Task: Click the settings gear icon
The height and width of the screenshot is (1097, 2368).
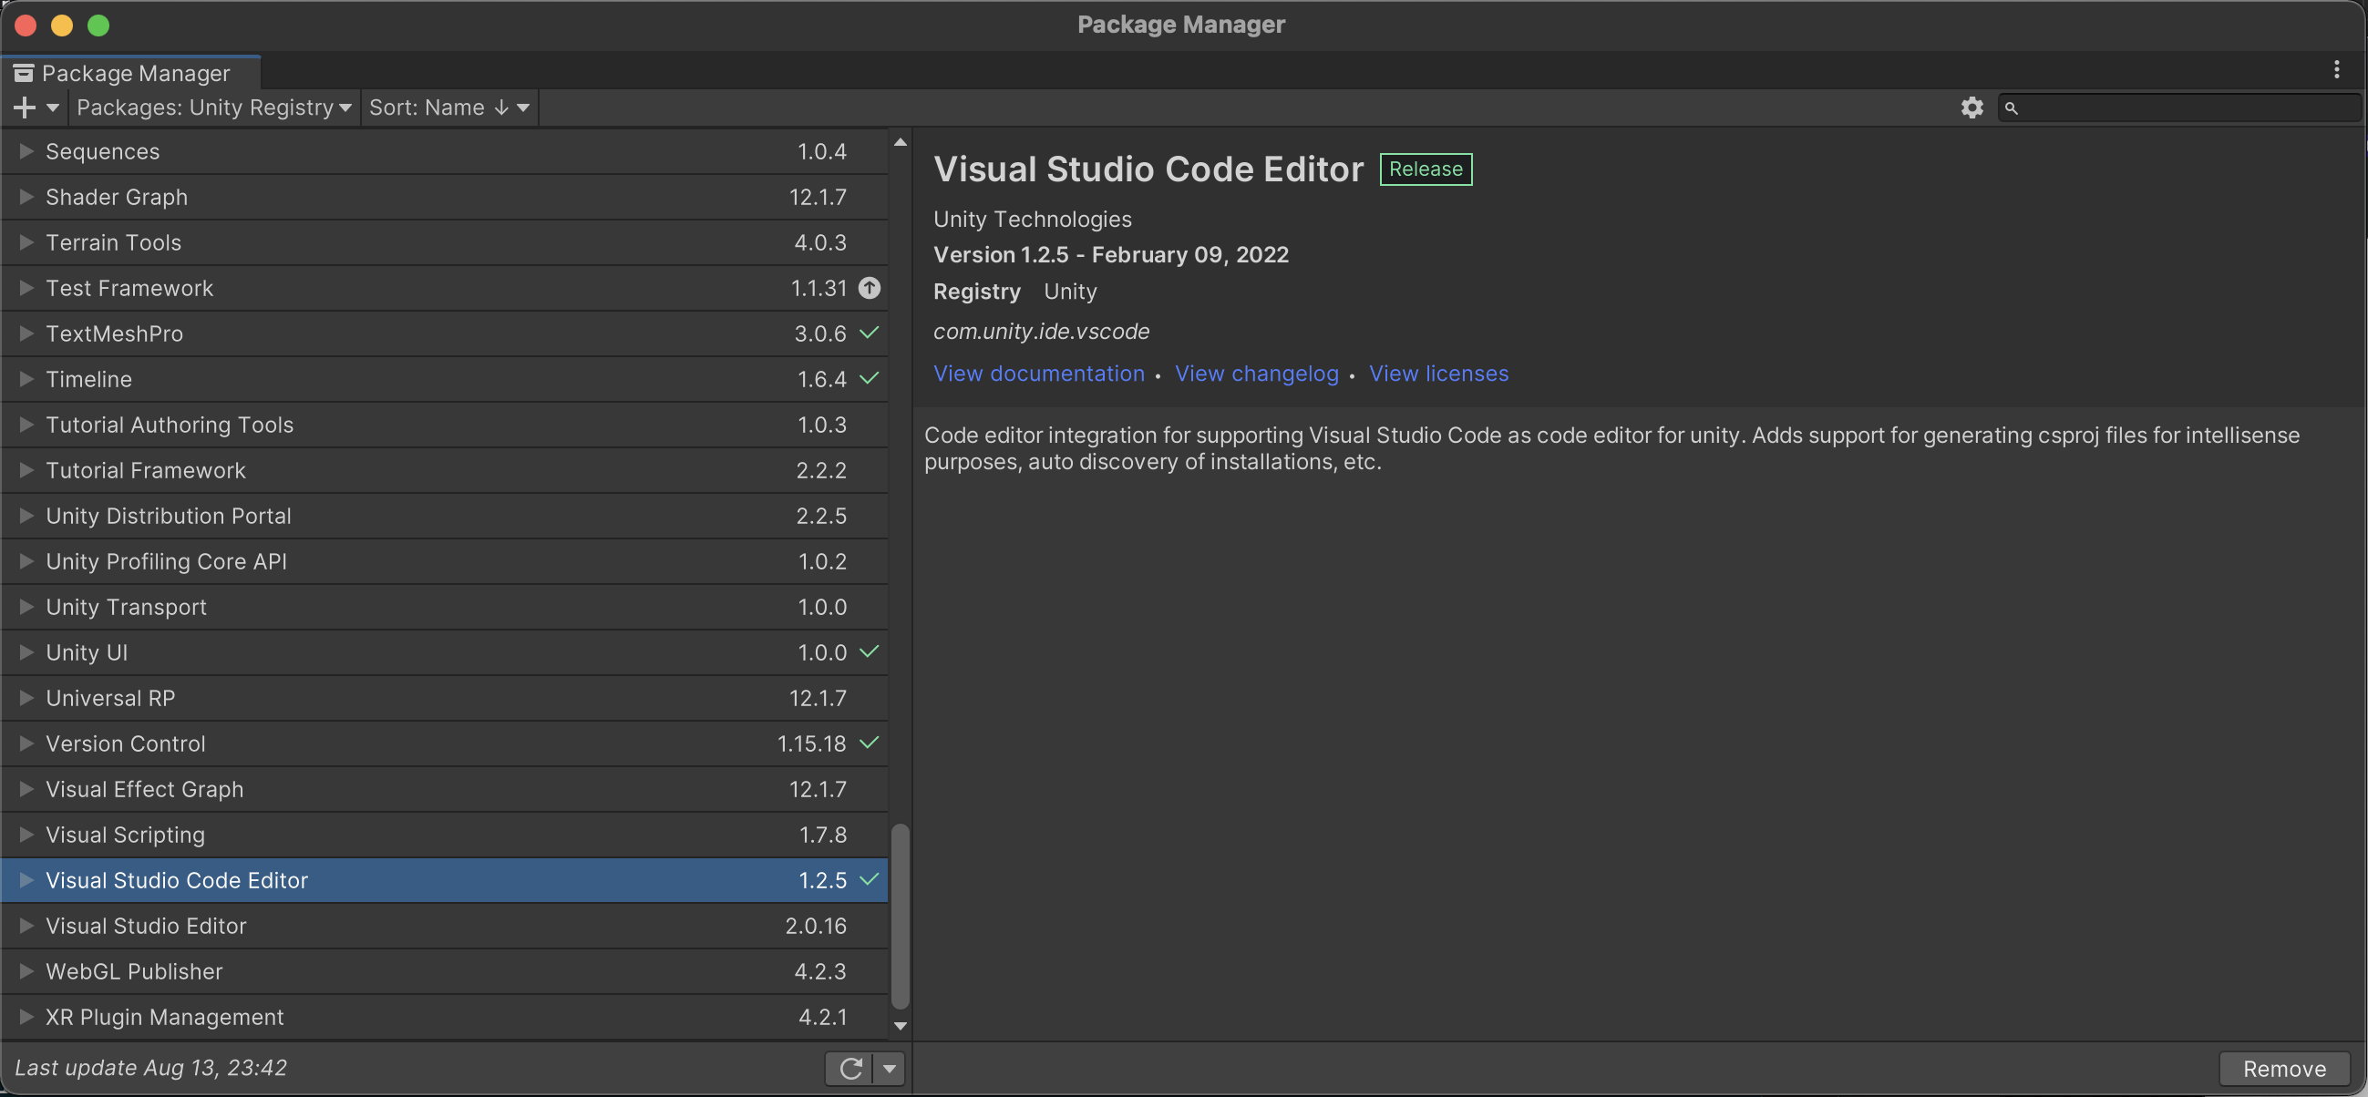Action: (x=1971, y=108)
